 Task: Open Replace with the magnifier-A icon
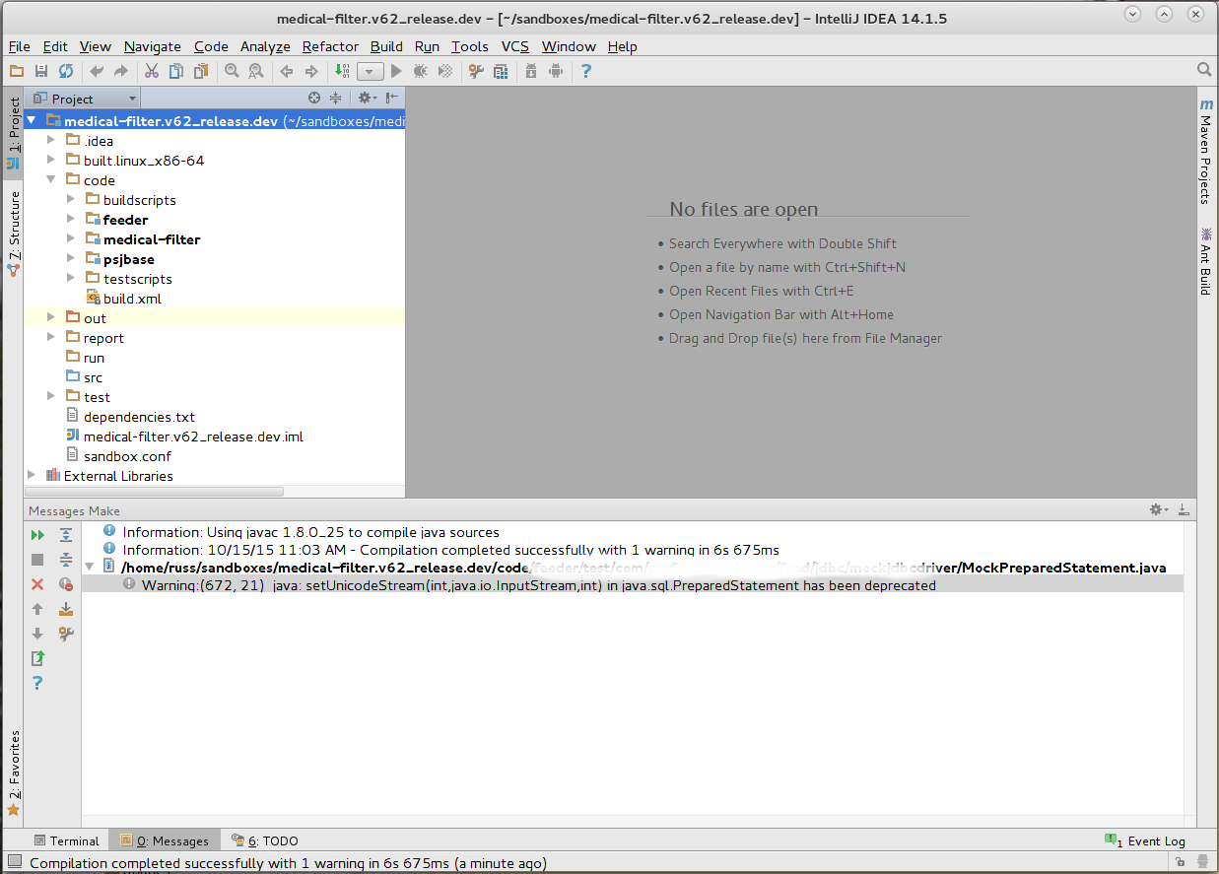(x=256, y=71)
